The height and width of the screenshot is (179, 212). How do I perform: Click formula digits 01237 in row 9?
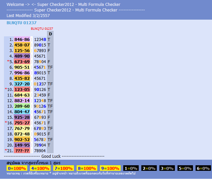tap(40, 84)
